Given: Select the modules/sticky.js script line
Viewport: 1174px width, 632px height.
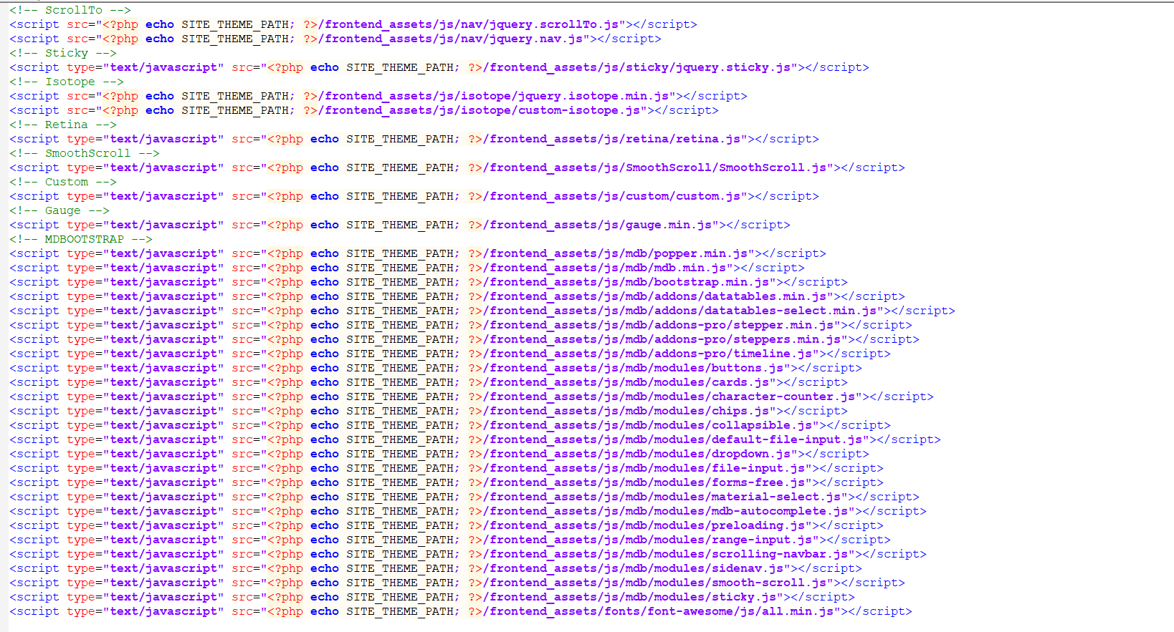Looking at the screenshot, I should click(432, 597).
